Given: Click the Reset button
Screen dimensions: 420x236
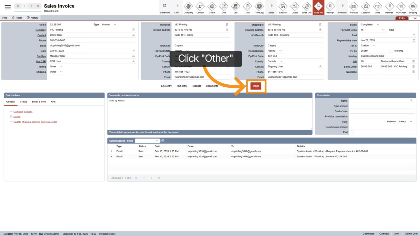Looking at the screenshot, I should pos(17,18).
